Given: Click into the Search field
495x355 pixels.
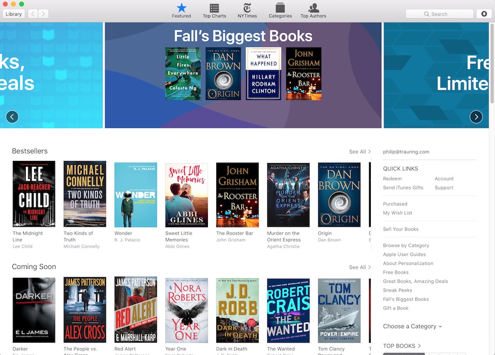Looking at the screenshot, I should [439, 14].
